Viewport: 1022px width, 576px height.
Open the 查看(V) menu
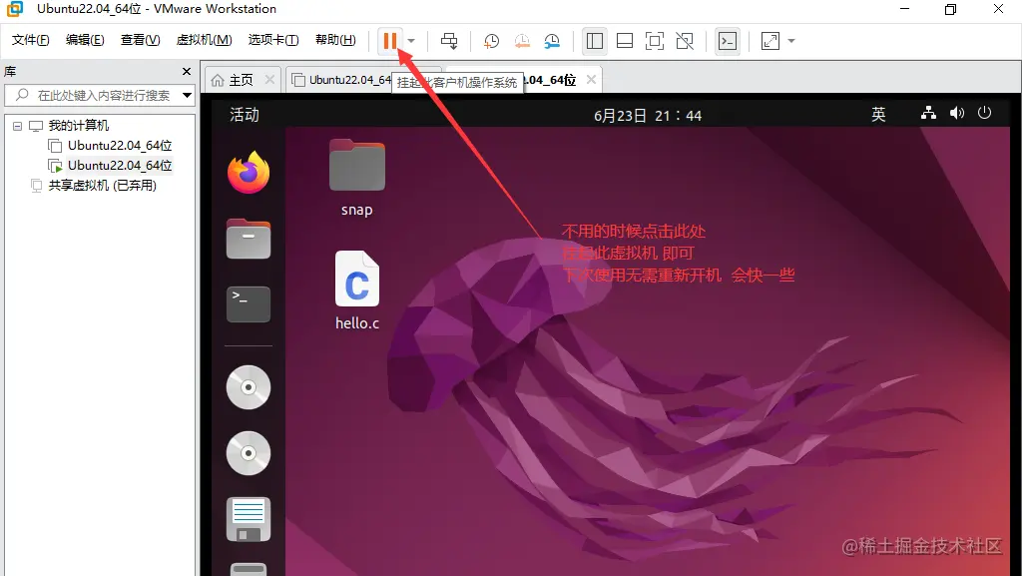pyautogui.click(x=140, y=40)
